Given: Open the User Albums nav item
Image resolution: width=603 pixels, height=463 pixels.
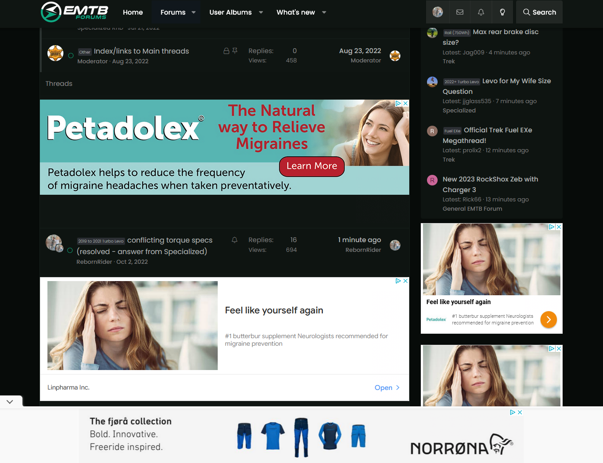Looking at the screenshot, I should tap(231, 12).
